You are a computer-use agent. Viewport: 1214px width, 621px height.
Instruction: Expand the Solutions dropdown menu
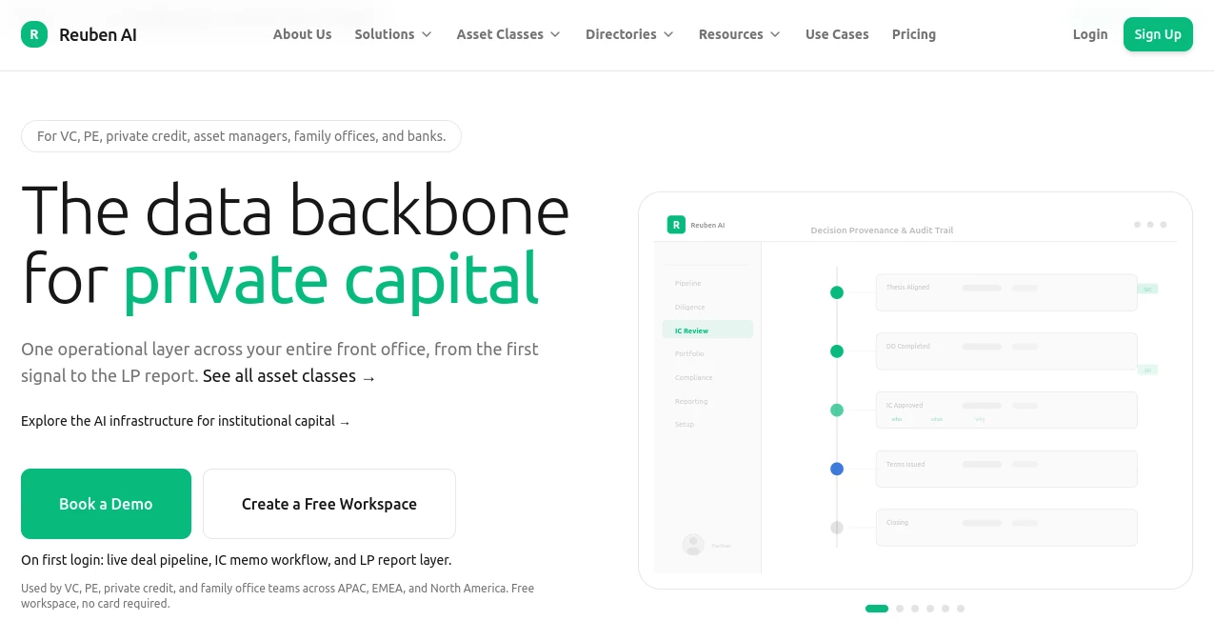[x=393, y=34]
